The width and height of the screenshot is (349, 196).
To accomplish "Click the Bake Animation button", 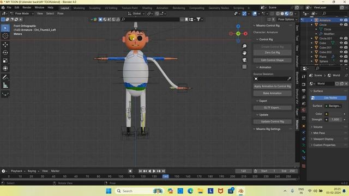I will (x=272, y=93).
